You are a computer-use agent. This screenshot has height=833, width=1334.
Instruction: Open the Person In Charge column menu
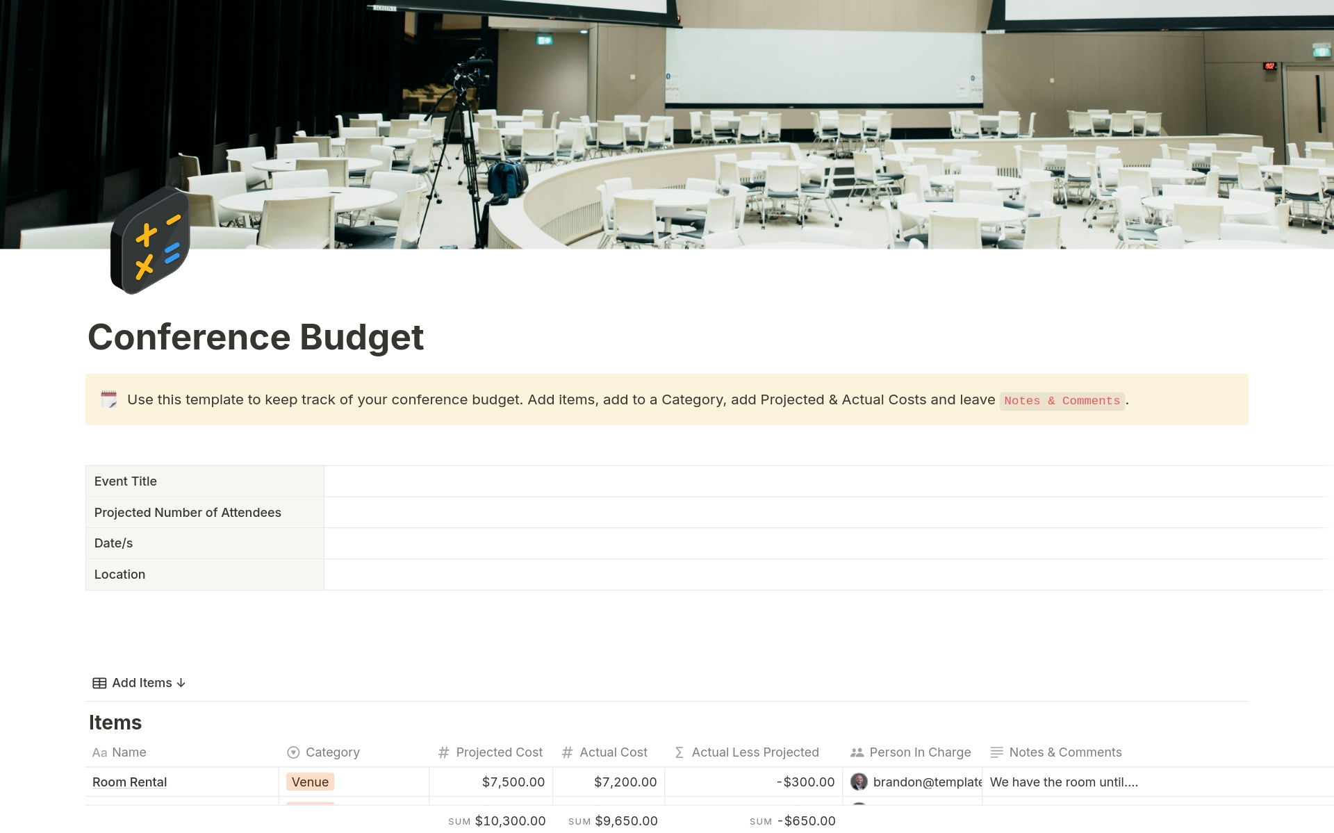[920, 752]
